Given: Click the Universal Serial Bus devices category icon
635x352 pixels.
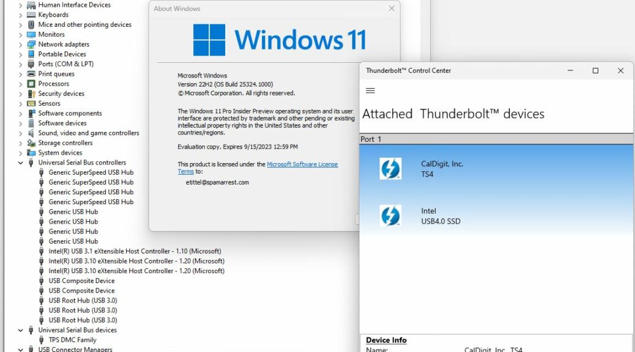Looking at the screenshot, I should pos(31,330).
